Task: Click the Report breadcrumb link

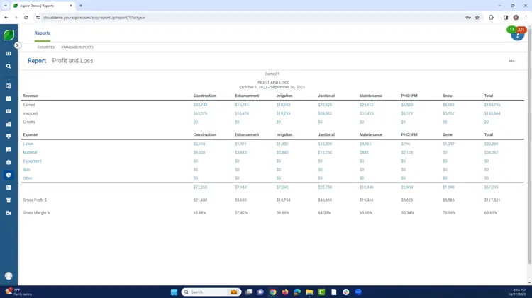Action: point(37,61)
